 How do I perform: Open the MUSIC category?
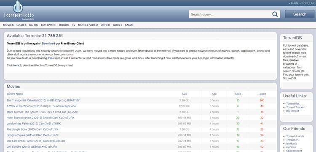point(33,25)
